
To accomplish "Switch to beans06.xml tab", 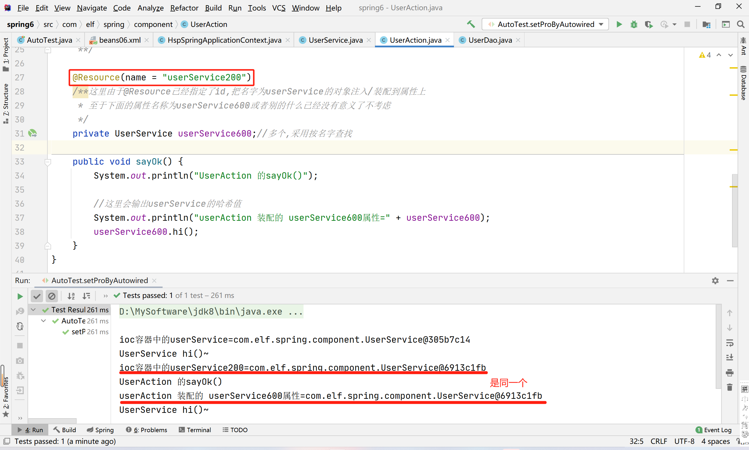I will (x=120, y=40).
